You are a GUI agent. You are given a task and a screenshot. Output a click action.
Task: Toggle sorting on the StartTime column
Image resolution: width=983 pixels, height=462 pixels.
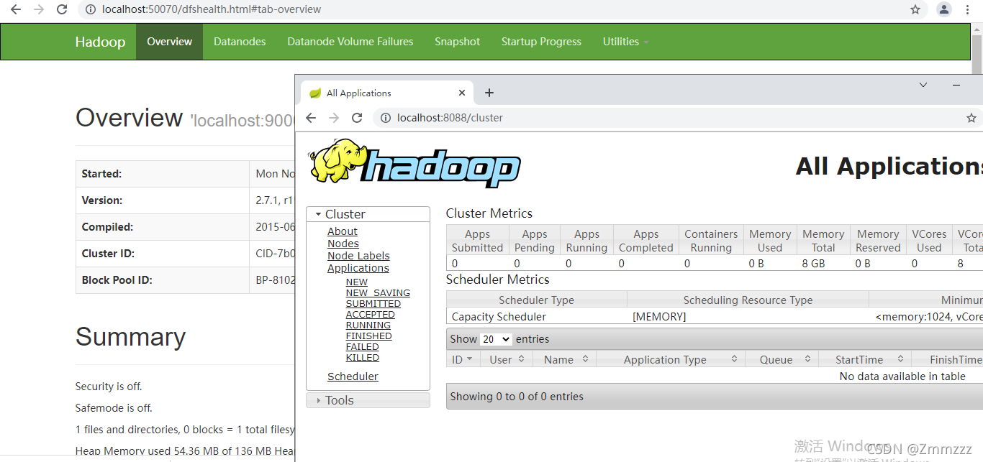pyautogui.click(x=859, y=359)
